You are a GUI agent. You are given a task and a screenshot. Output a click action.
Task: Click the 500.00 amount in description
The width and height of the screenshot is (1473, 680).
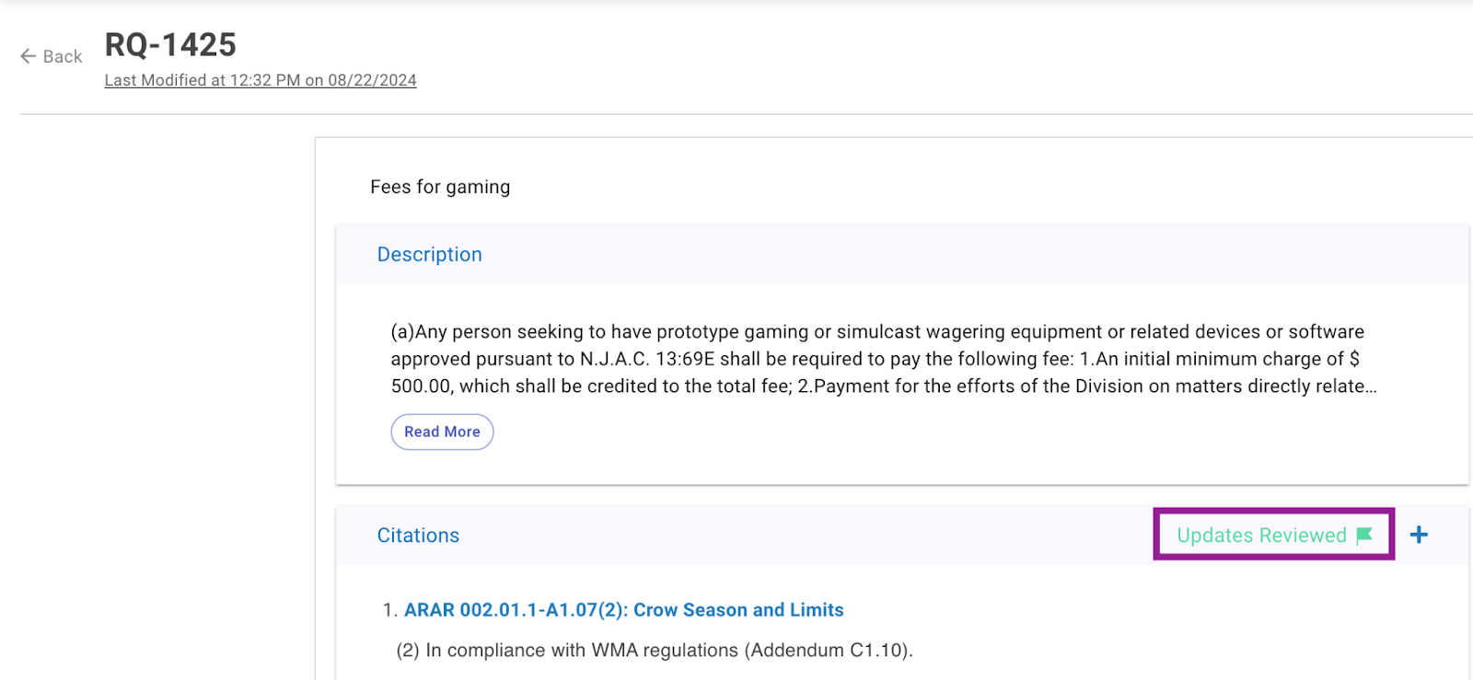click(x=421, y=386)
